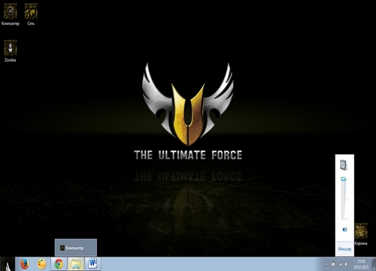The height and width of the screenshot is (271, 376).
Task: Open the Микшер volume mixer link
Action: tap(344, 249)
